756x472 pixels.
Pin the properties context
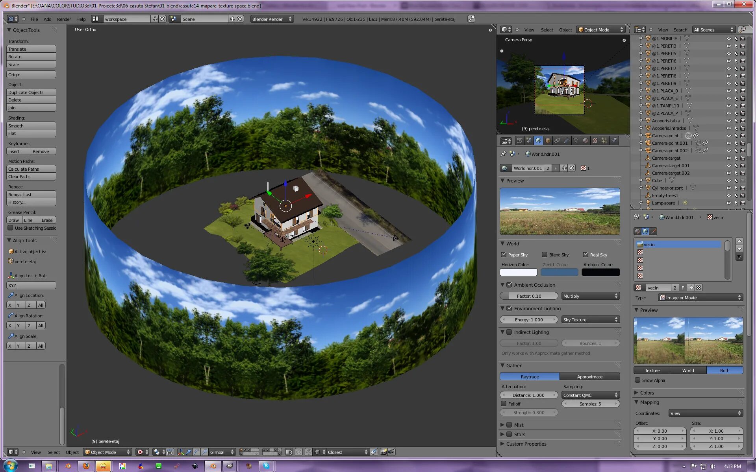(503, 154)
